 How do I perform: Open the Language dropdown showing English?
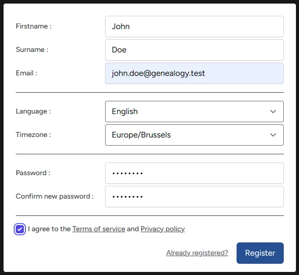point(194,112)
